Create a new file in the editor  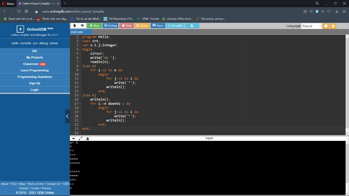[x=75, y=26]
